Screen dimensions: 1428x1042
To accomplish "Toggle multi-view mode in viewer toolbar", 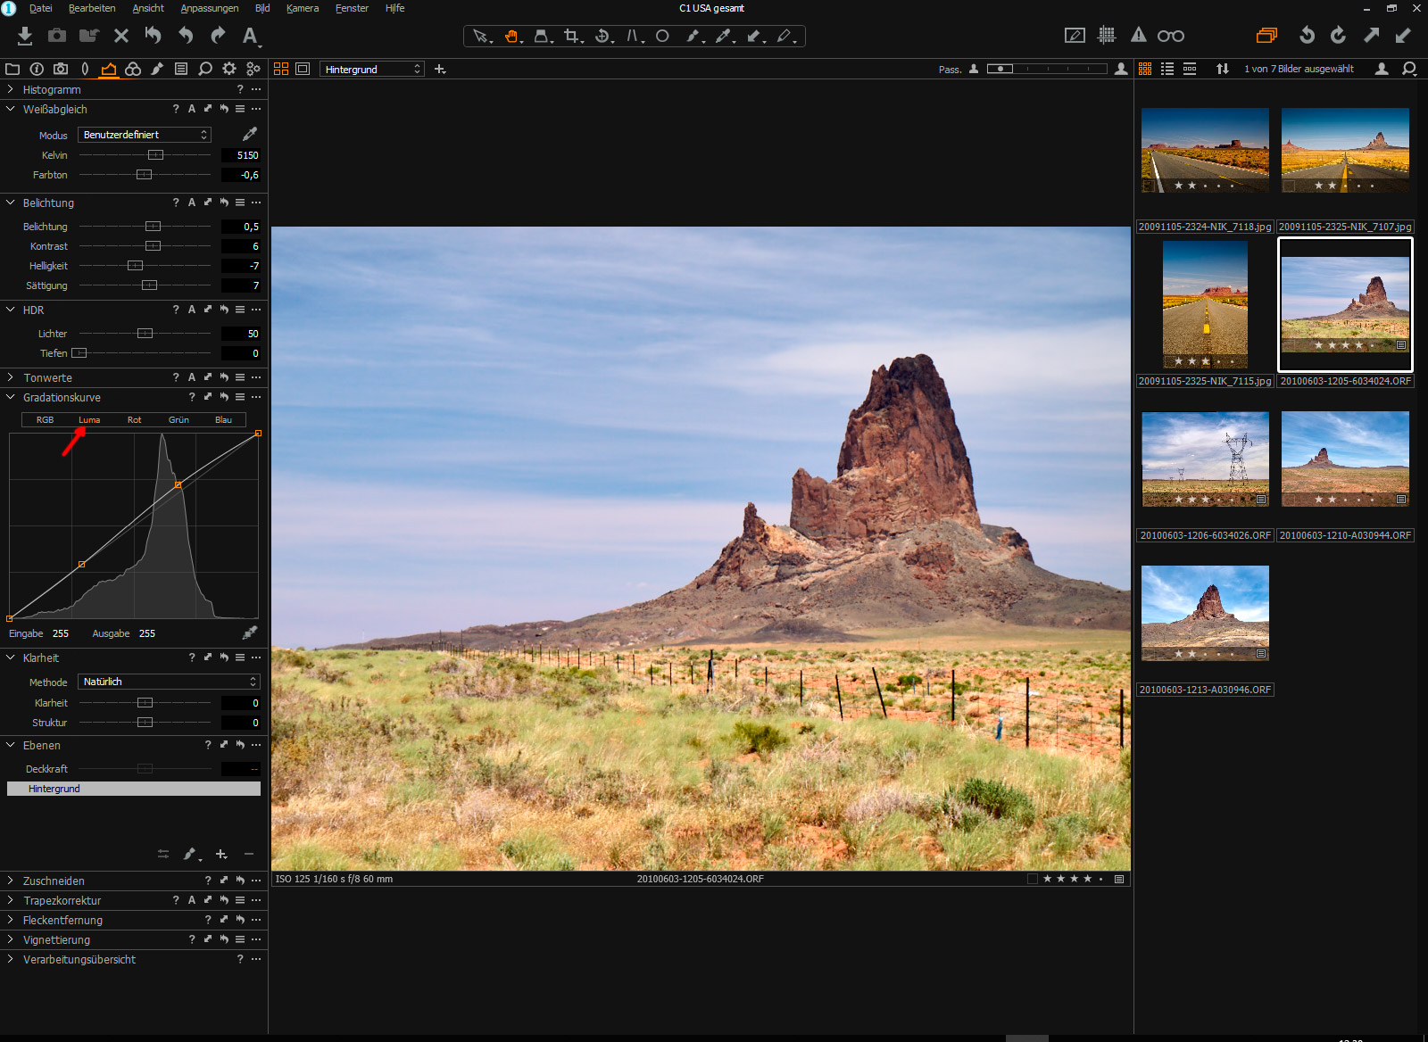I will [x=281, y=69].
